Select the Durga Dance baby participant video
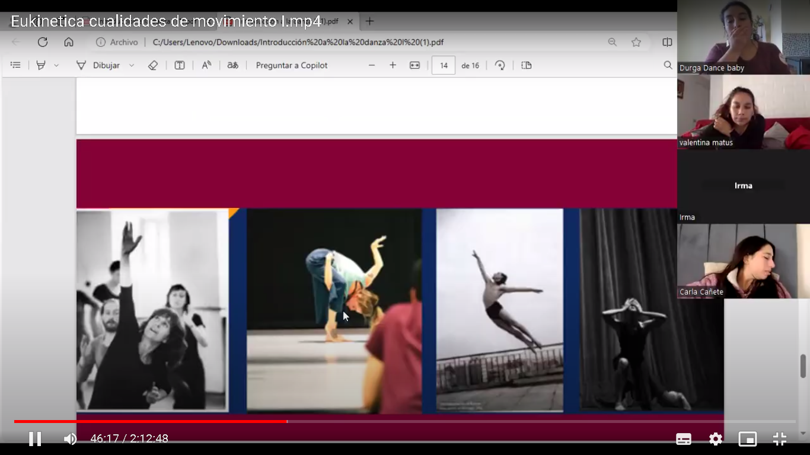Screen dimensions: 810x455 click(x=744, y=37)
